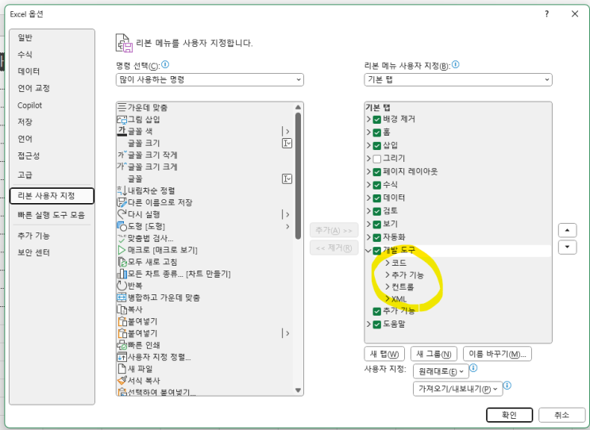The width and height of the screenshot is (590, 430).
Task: Collapse the 개발 도구 tree node
Action: click(368, 251)
